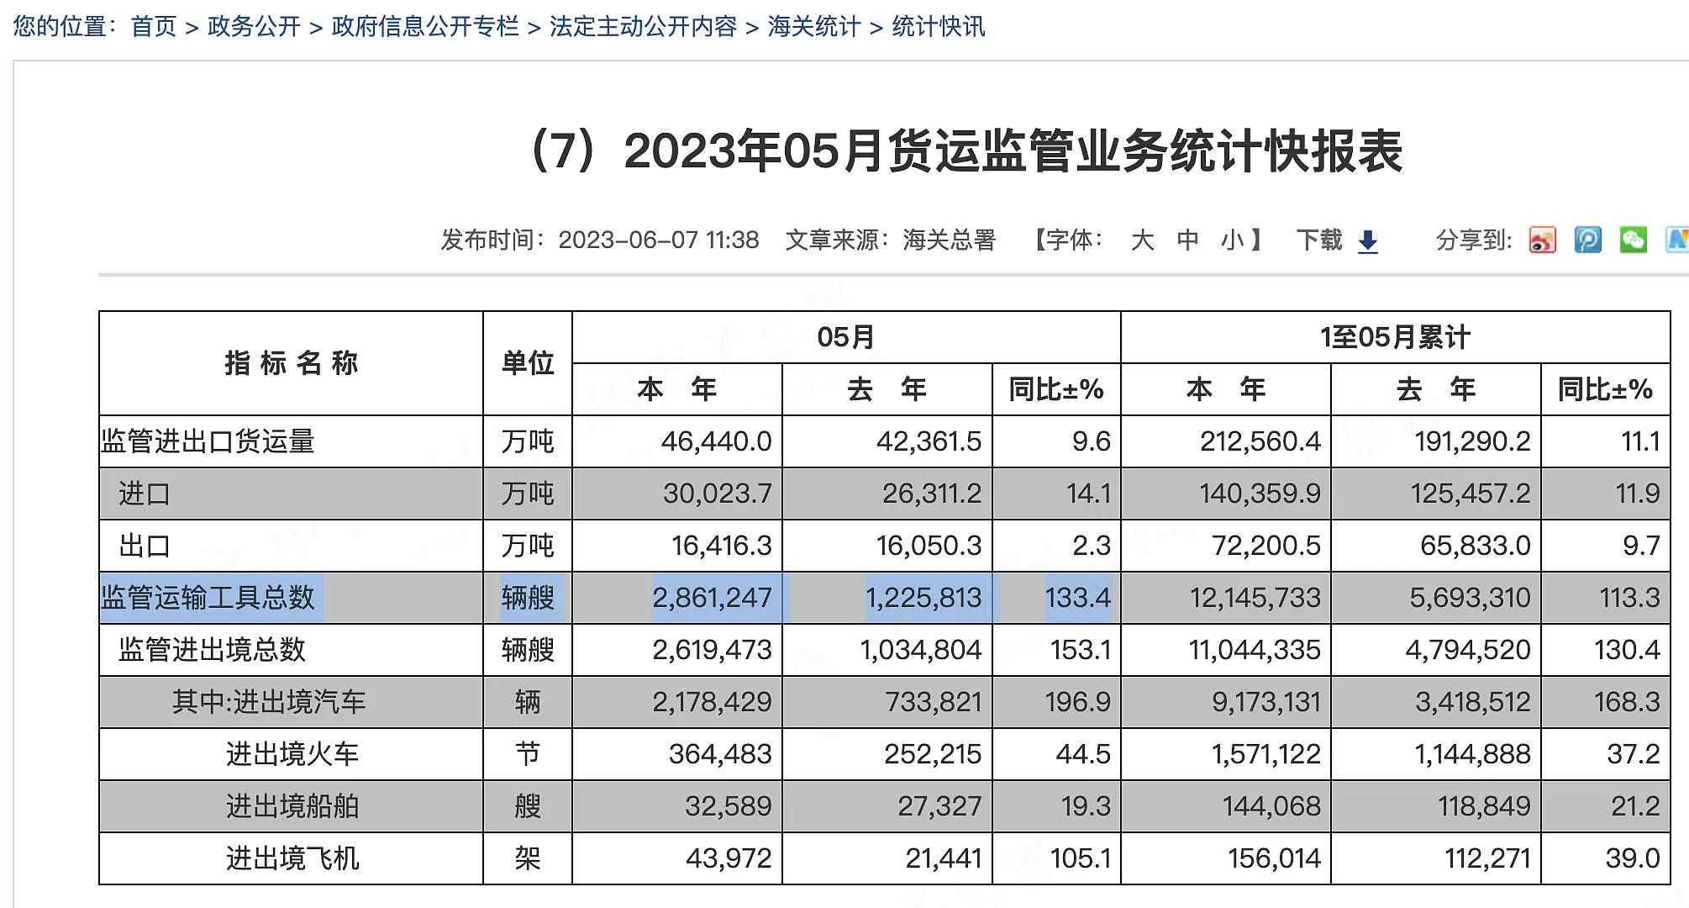Click cell value 133.4
The height and width of the screenshot is (908, 1689).
click(x=1077, y=598)
